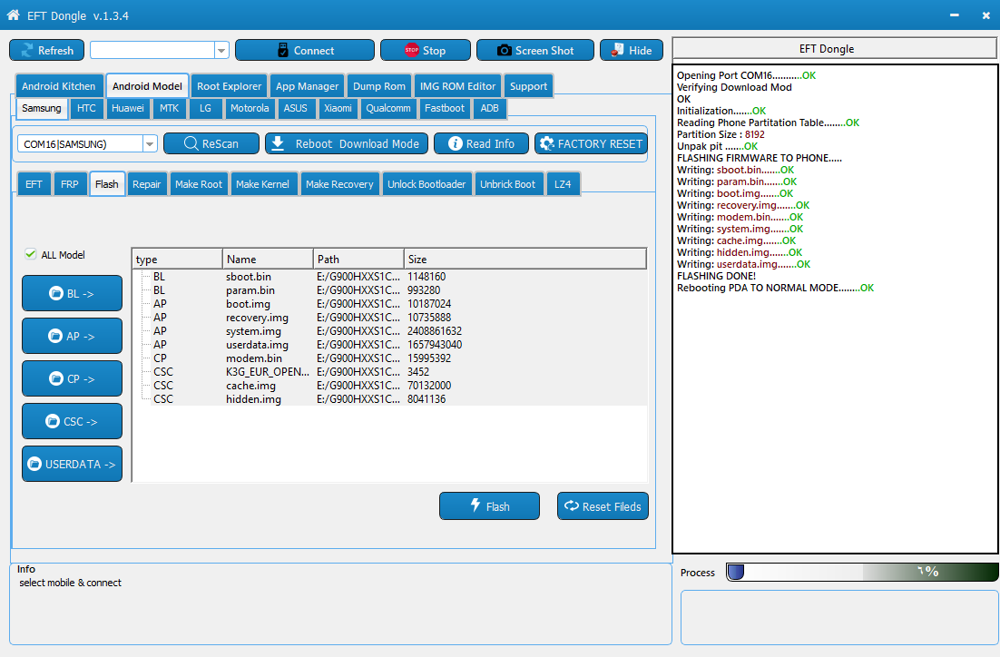Open the Repair sub-tab

(x=146, y=184)
